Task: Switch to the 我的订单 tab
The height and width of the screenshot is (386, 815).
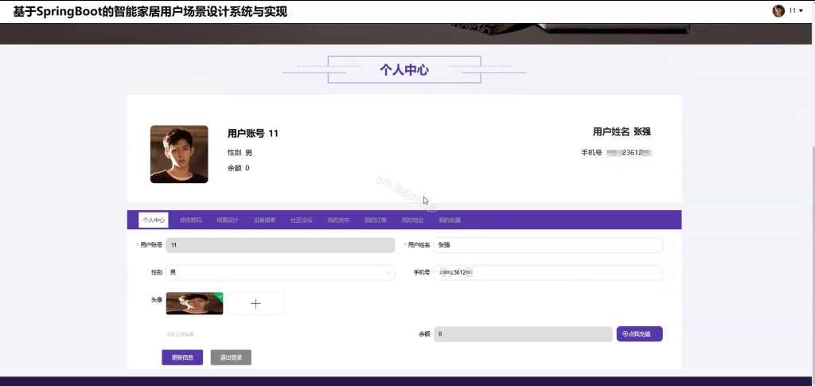Action: (376, 220)
